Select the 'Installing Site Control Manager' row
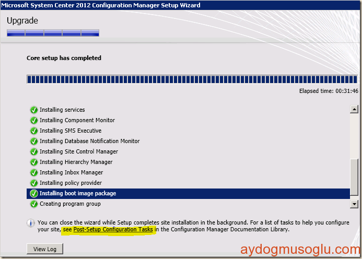The image size is (362, 259). pyautogui.click(x=188, y=151)
